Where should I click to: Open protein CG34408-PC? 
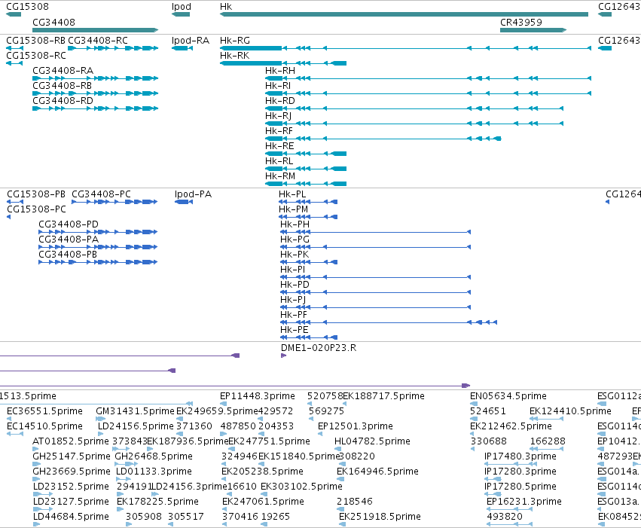pos(114,202)
